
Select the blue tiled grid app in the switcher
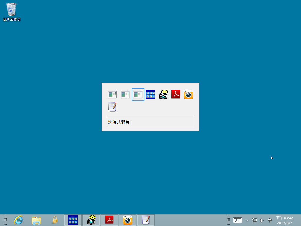click(x=150, y=94)
